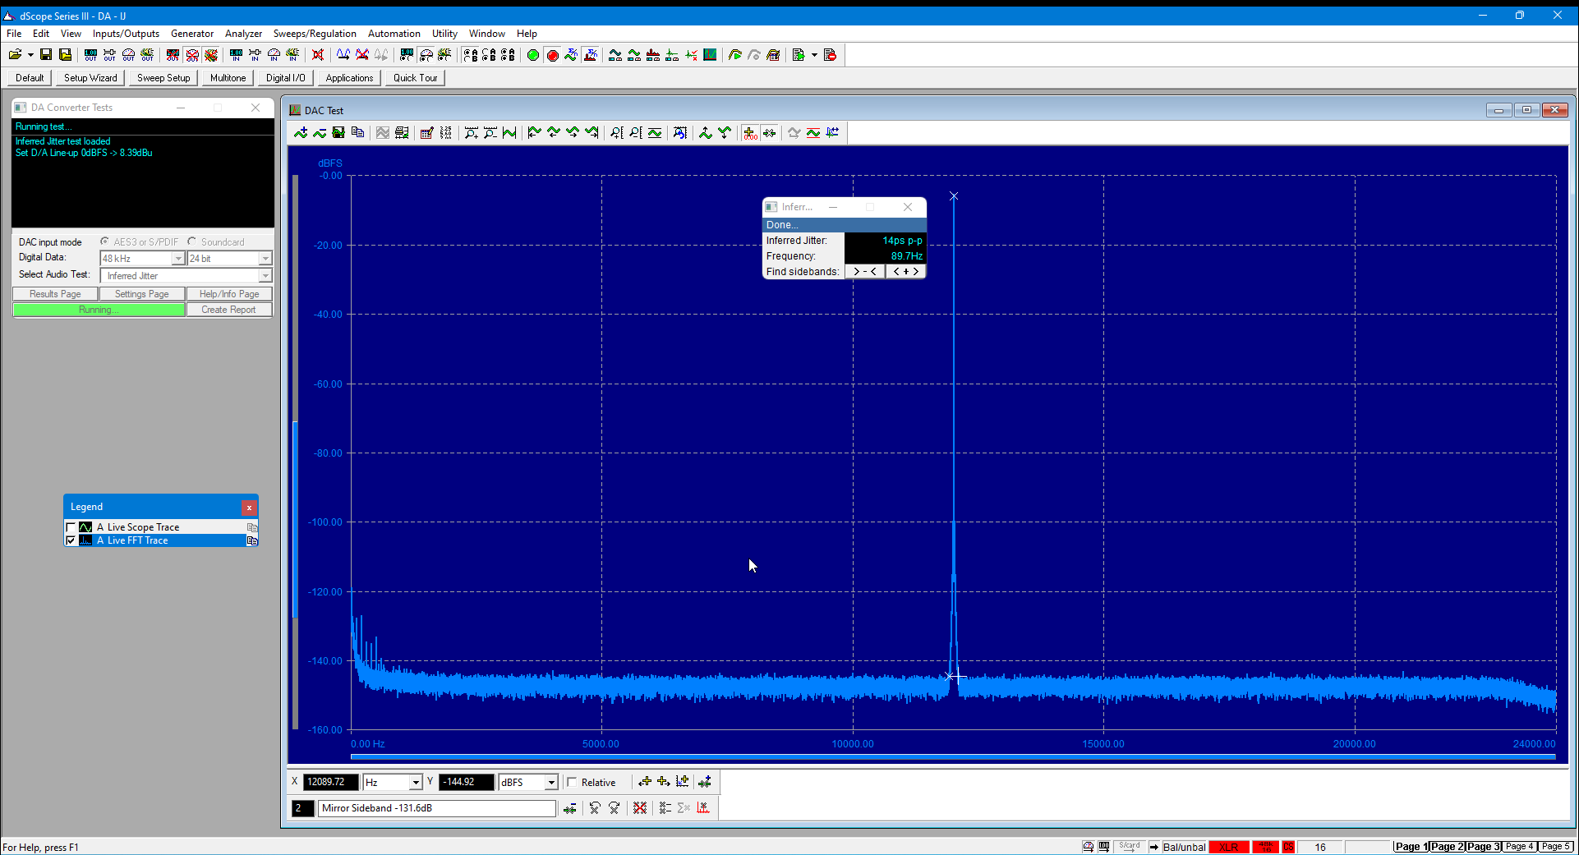This screenshot has height=855, width=1579.
Task: Click the Legend panel's red close button
Action: (249, 508)
